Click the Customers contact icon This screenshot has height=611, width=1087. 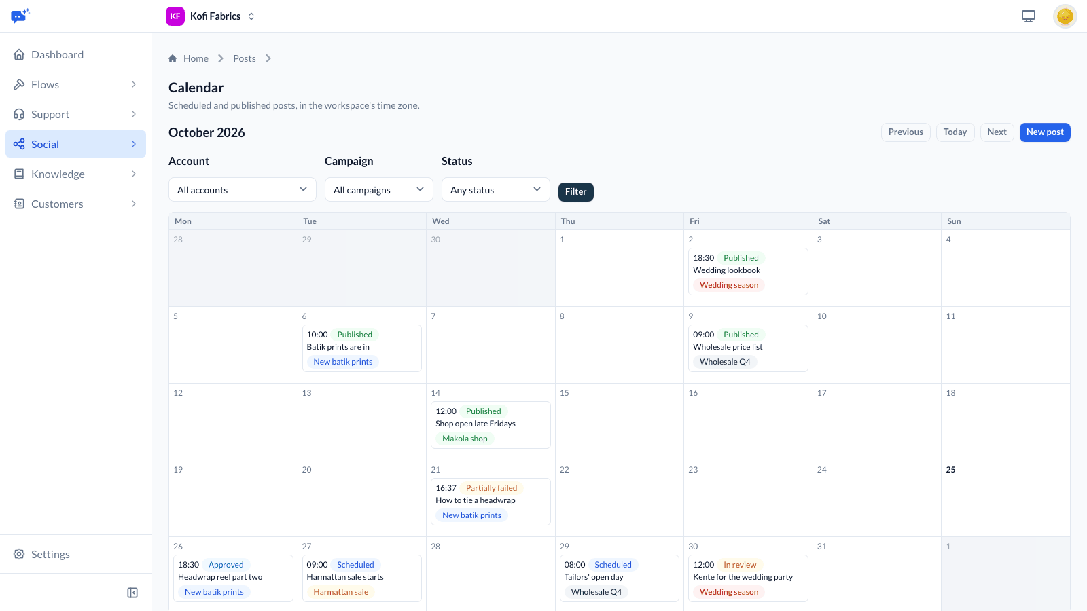click(x=19, y=204)
